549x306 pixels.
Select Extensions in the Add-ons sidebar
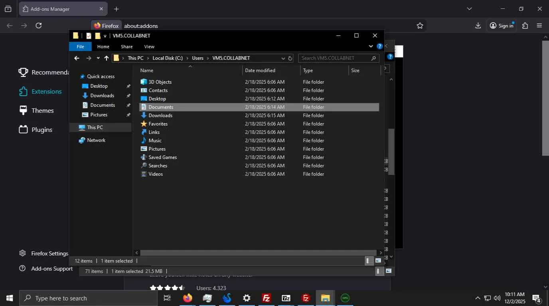(40, 91)
